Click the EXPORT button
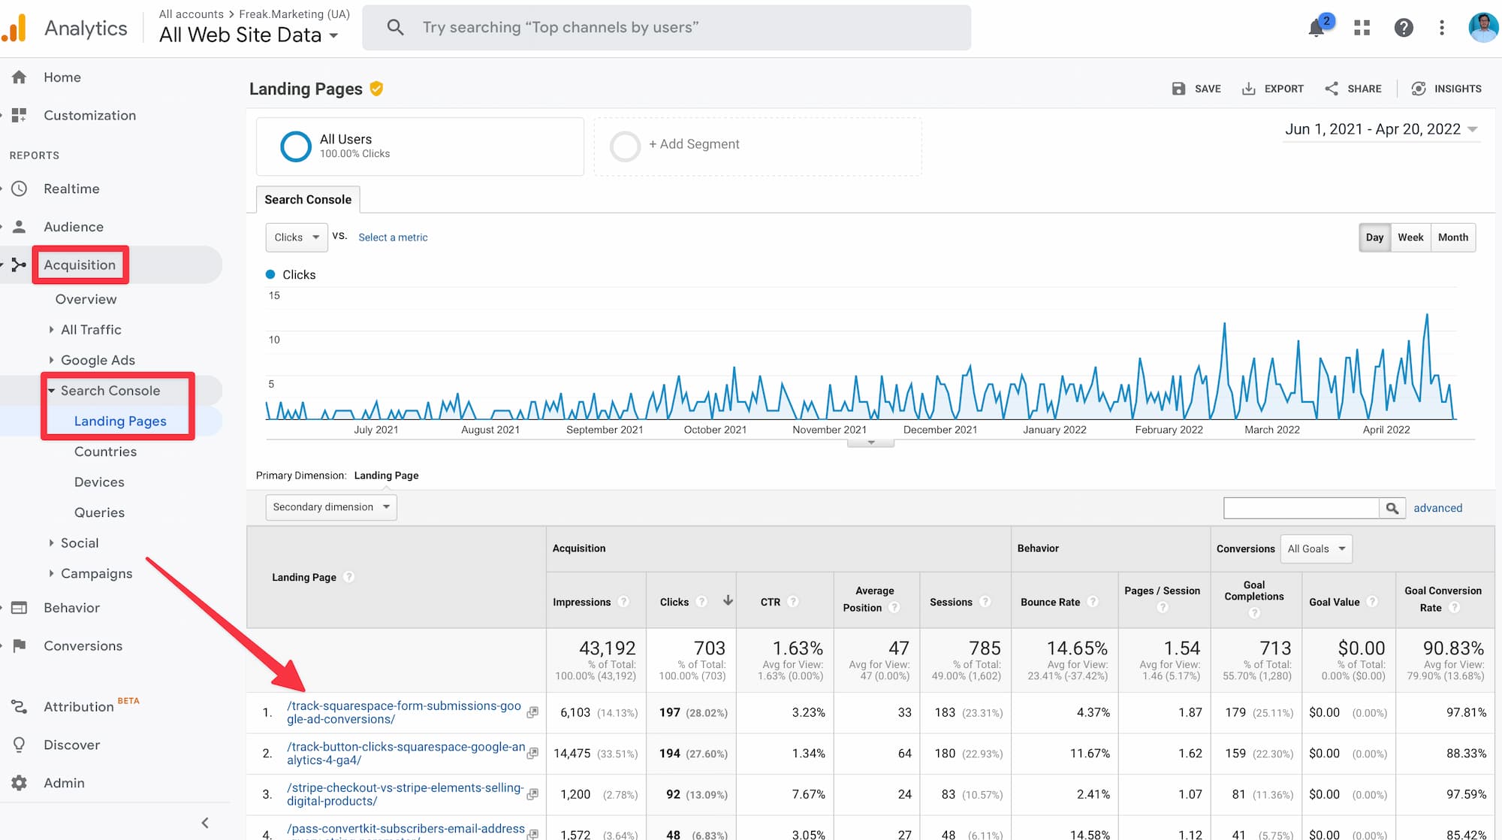Screen dimensions: 1502x840 (1272, 89)
